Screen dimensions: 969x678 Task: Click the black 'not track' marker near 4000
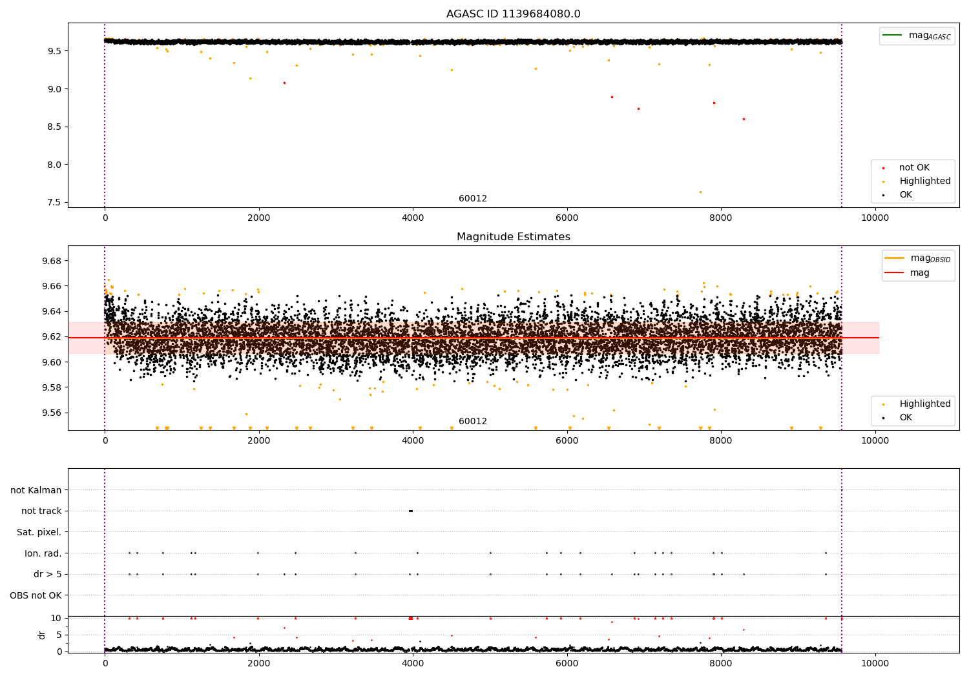tap(411, 511)
